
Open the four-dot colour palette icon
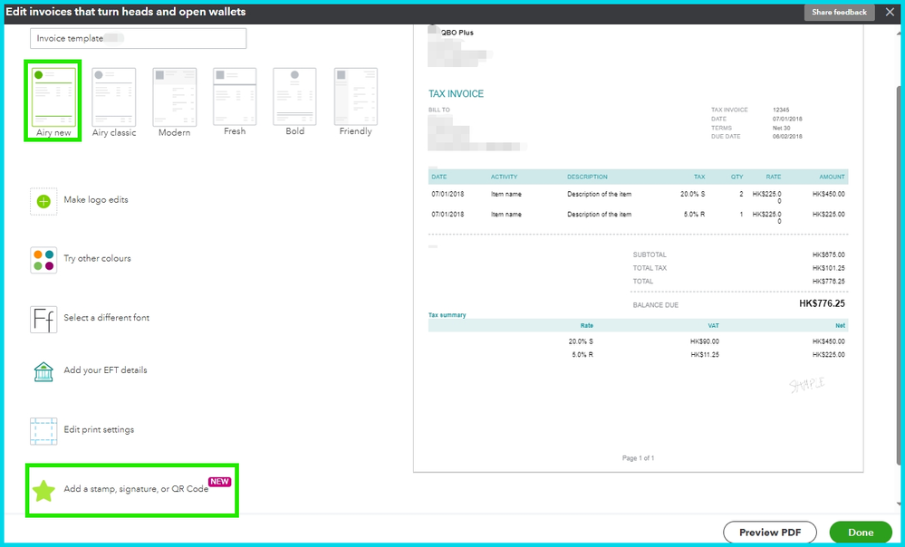pos(43,260)
